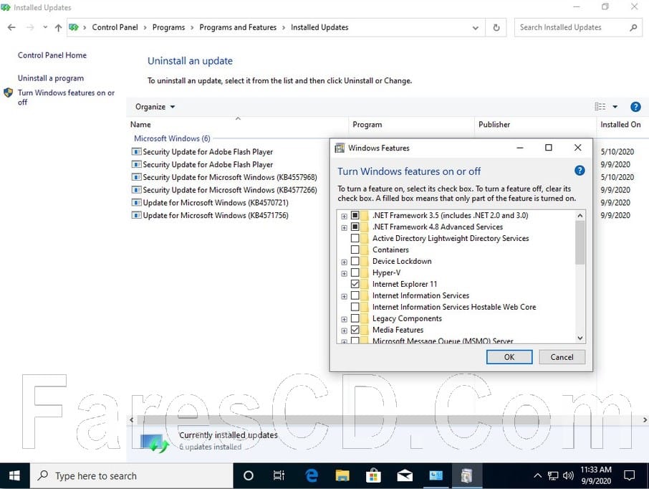The width and height of the screenshot is (649, 489).
Task: Enable Device Lockdown checkbox
Action: pyautogui.click(x=355, y=261)
